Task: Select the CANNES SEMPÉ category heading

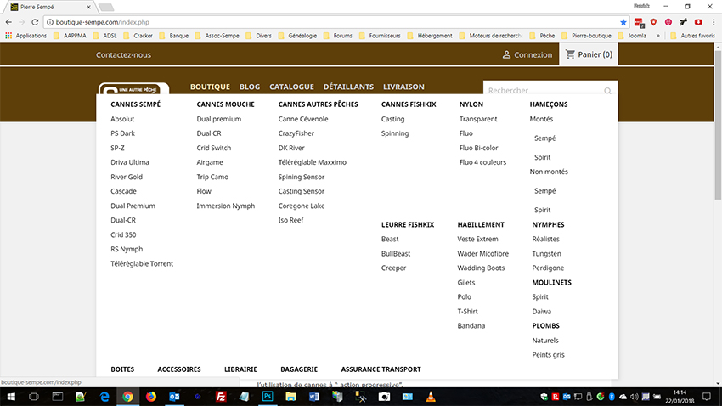Action: click(x=135, y=104)
